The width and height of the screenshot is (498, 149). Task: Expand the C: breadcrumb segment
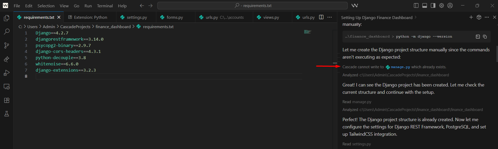pos(20,27)
